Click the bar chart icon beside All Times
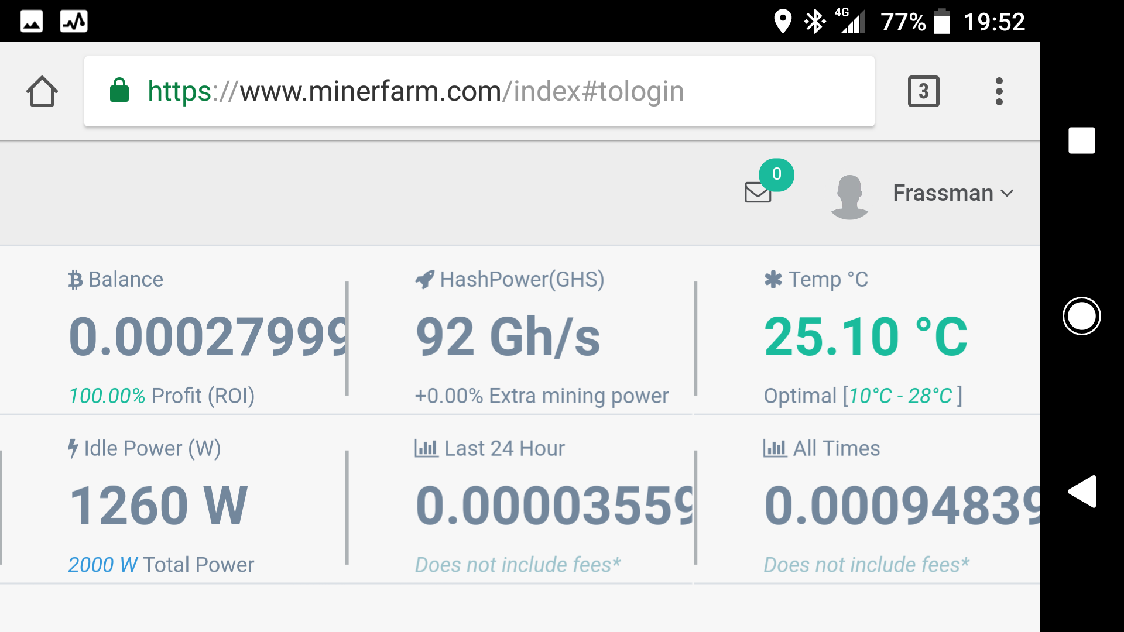The width and height of the screenshot is (1124, 632). 774,448
